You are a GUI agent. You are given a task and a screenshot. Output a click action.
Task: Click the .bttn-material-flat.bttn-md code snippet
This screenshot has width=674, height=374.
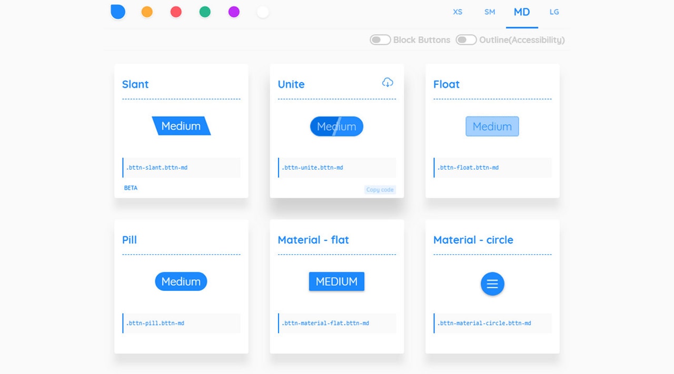[x=325, y=323]
